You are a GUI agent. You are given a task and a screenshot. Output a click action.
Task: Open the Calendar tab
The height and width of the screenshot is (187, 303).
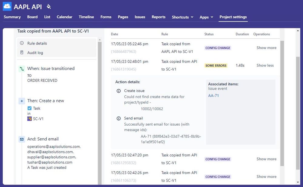[x=65, y=17]
